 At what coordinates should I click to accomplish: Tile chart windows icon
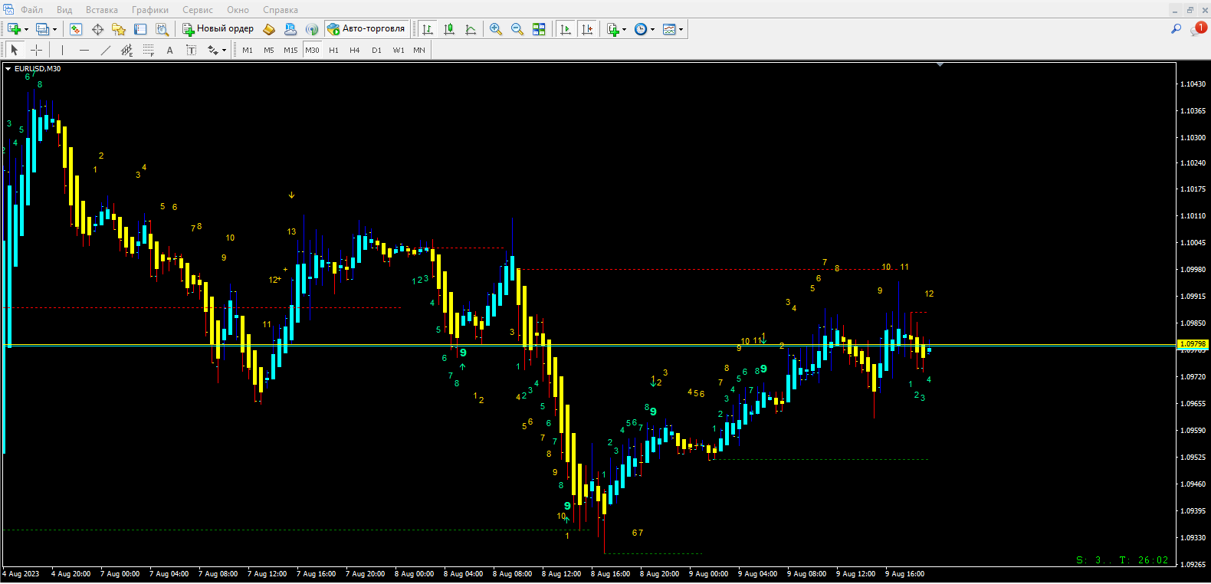point(539,29)
